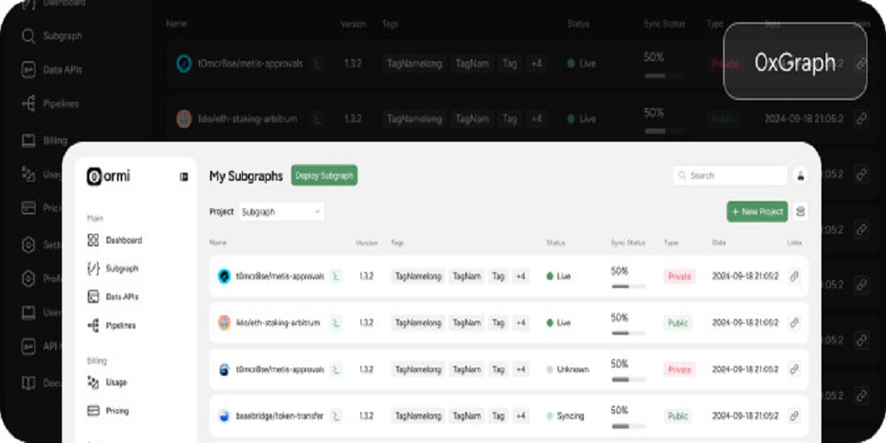This screenshot has width=886, height=443.
Task: Expand +4 tags on basebridge/token-transfer row
Action: (x=520, y=416)
